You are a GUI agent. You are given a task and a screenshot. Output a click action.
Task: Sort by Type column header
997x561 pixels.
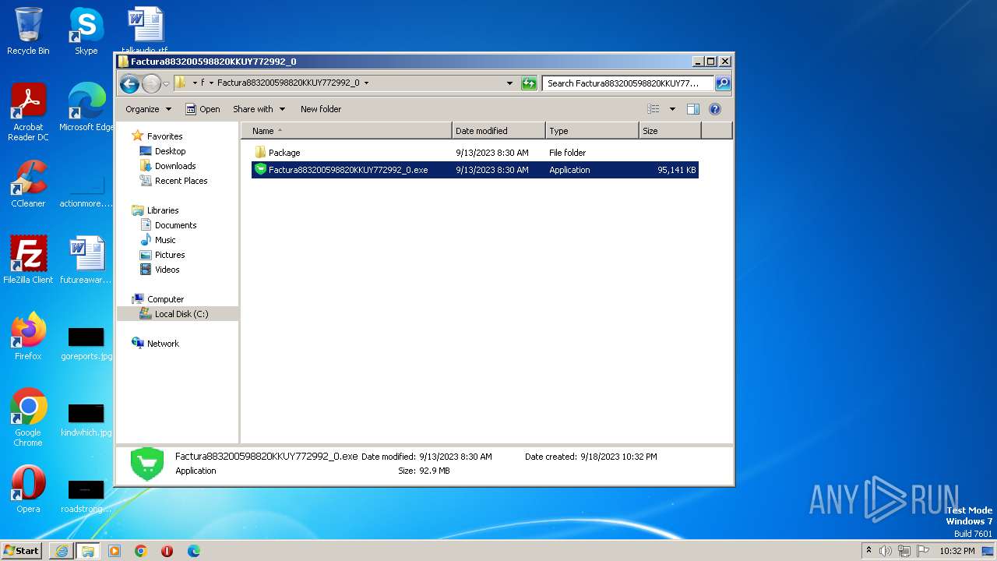592,131
